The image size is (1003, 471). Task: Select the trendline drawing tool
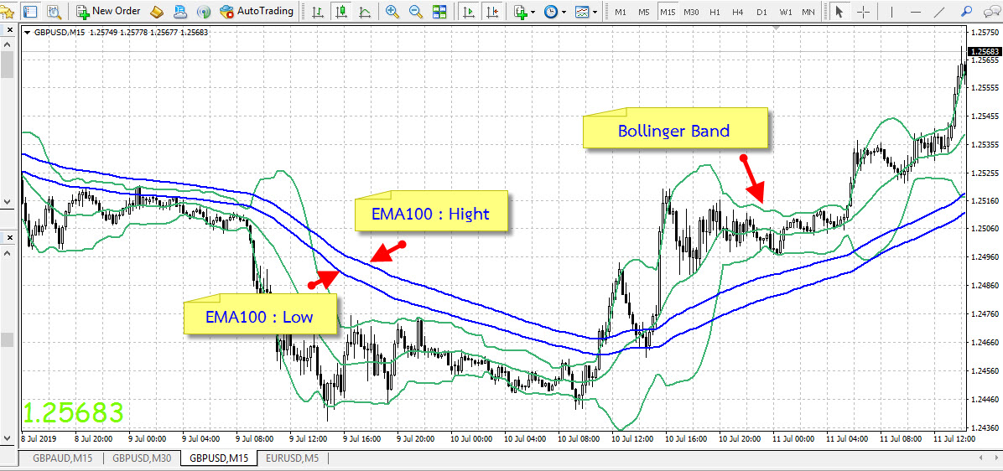click(942, 12)
